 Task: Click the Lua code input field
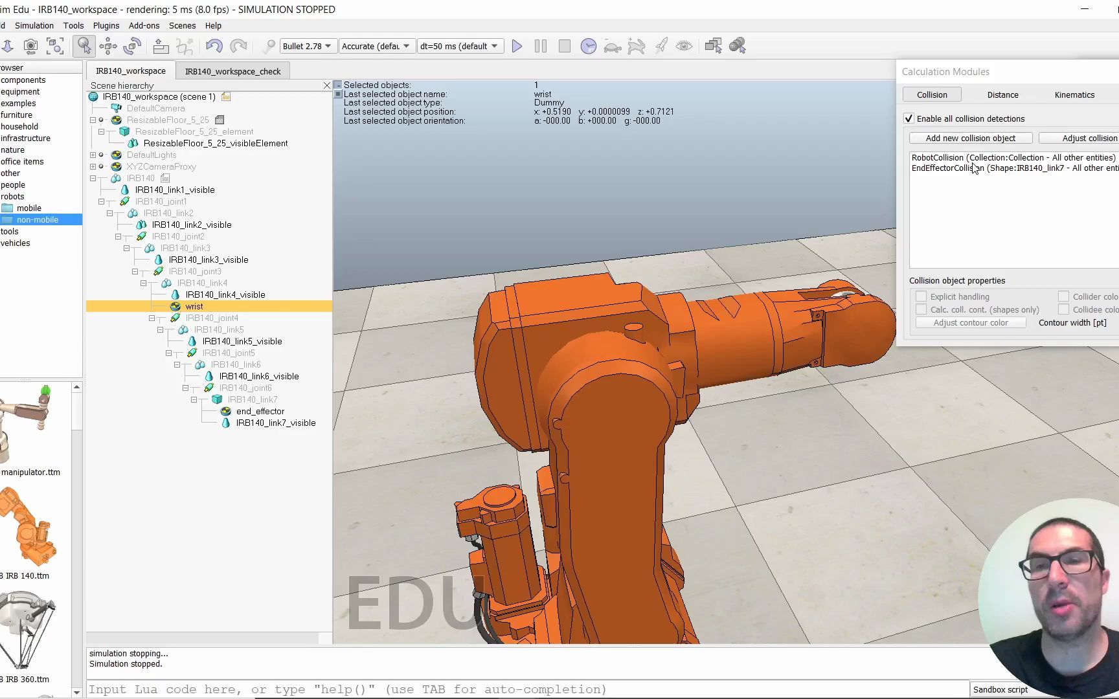click(x=453, y=689)
